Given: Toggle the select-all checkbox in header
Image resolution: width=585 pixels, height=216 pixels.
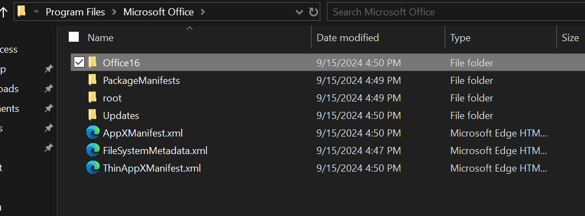Looking at the screenshot, I should coord(74,37).
